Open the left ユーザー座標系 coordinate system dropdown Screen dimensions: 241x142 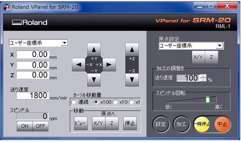[65, 43]
